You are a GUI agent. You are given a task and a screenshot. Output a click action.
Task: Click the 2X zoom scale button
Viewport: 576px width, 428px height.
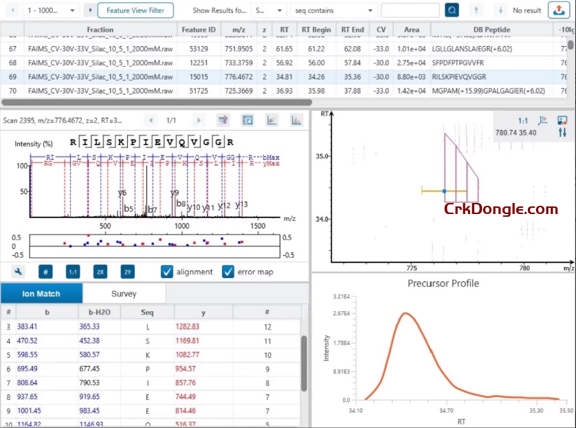pyautogui.click(x=99, y=272)
